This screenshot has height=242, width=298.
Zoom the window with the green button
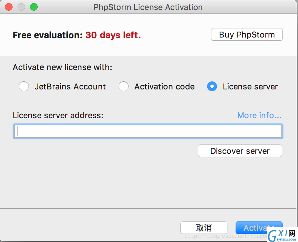(34, 7)
